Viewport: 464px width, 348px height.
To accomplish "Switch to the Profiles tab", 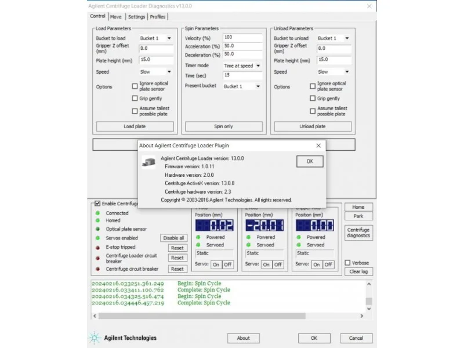I will (157, 17).
